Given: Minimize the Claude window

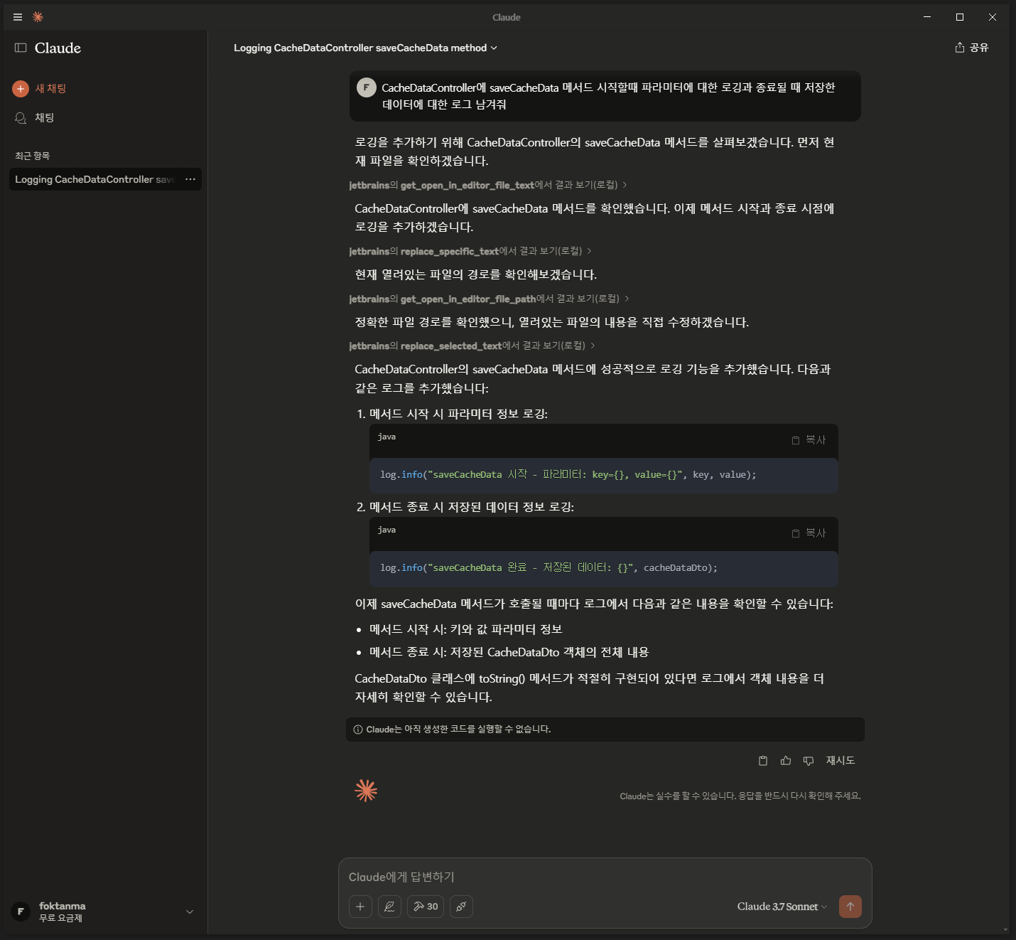Looking at the screenshot, I should [x=927, y=17].
